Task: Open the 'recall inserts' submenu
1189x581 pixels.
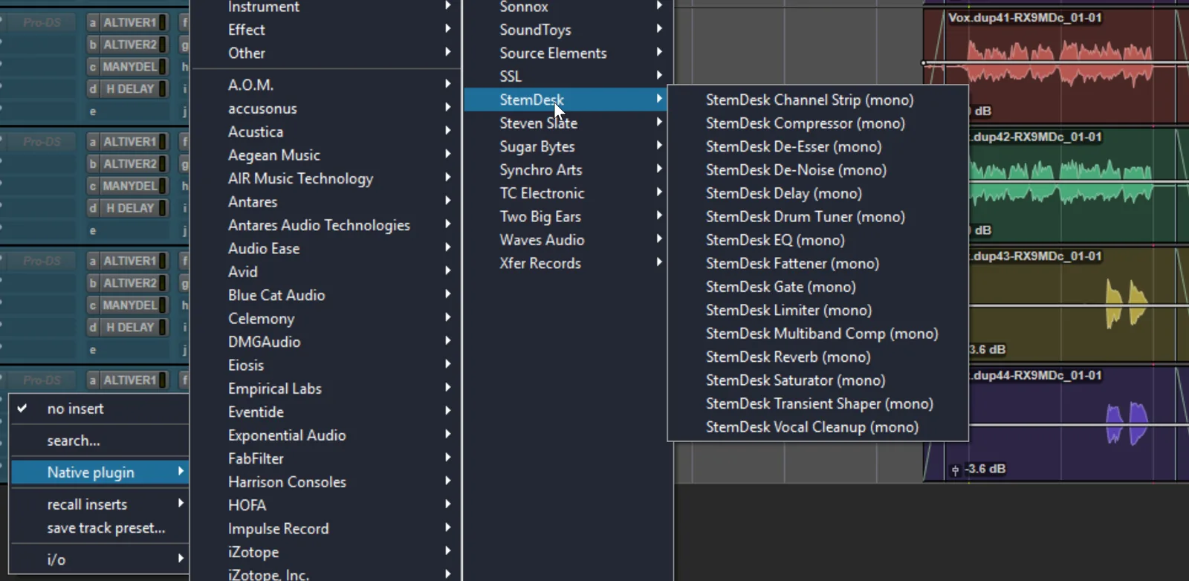Action: (x=100, y=504)
